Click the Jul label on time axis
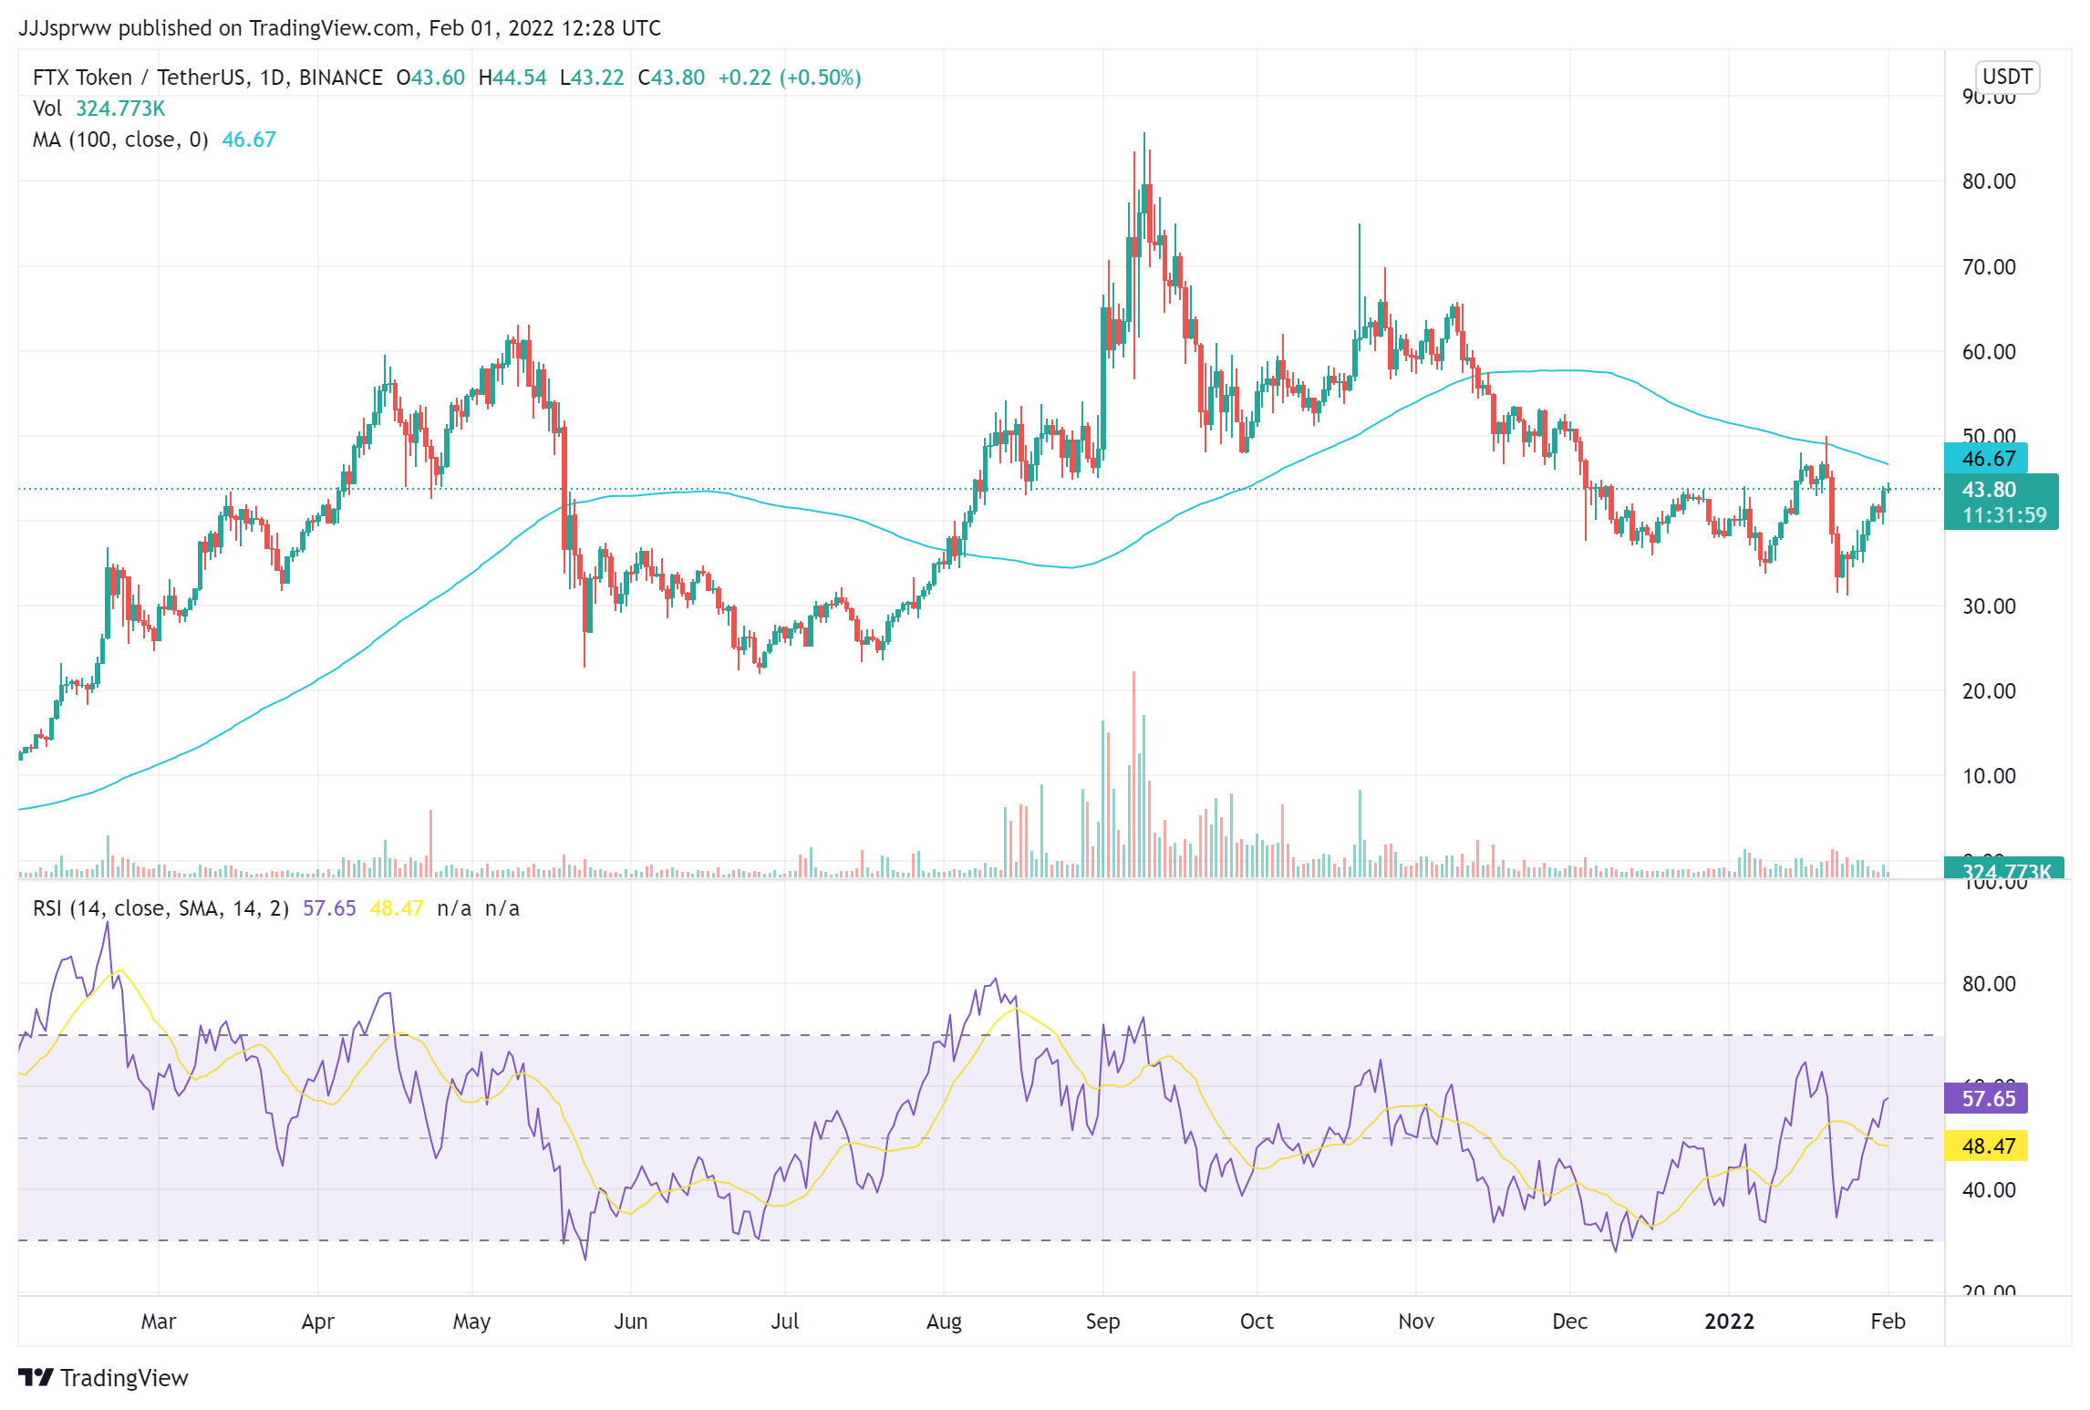 (x=785, y=1322)
